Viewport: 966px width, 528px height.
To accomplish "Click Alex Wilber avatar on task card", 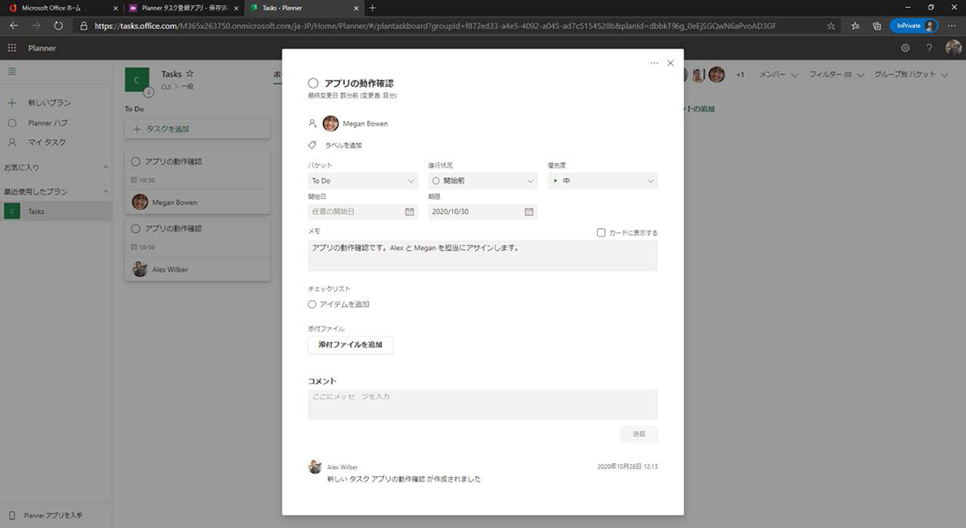I will 140,269.
